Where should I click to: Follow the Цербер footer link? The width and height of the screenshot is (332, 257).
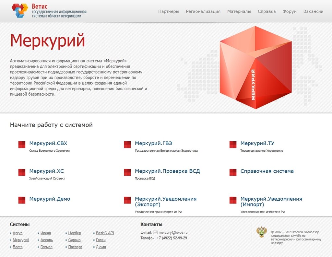pos(75,233)
